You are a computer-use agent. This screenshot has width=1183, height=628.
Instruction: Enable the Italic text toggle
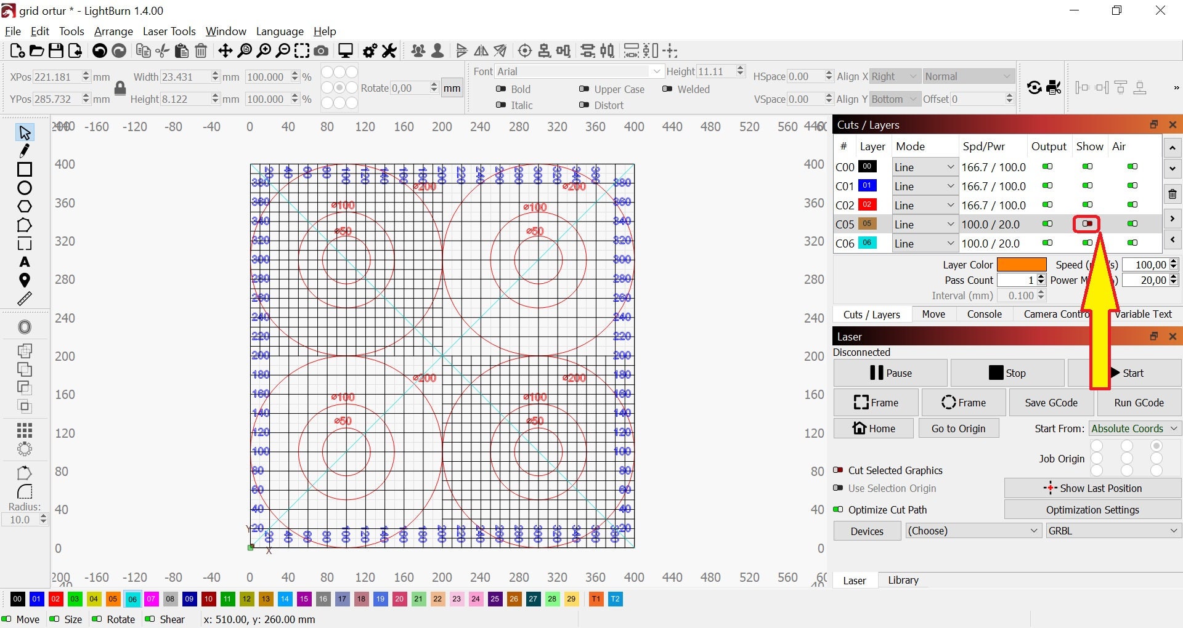(501, 105)
